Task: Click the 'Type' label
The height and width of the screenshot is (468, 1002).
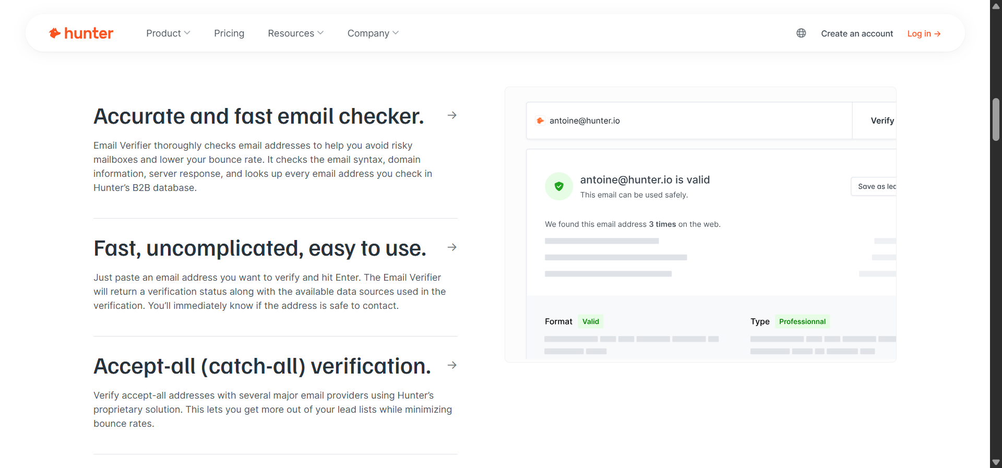Action: (x=760, y=321)
